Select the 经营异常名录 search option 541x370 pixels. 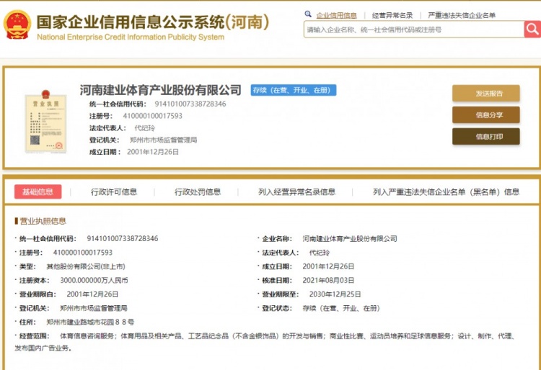point(392,15)
